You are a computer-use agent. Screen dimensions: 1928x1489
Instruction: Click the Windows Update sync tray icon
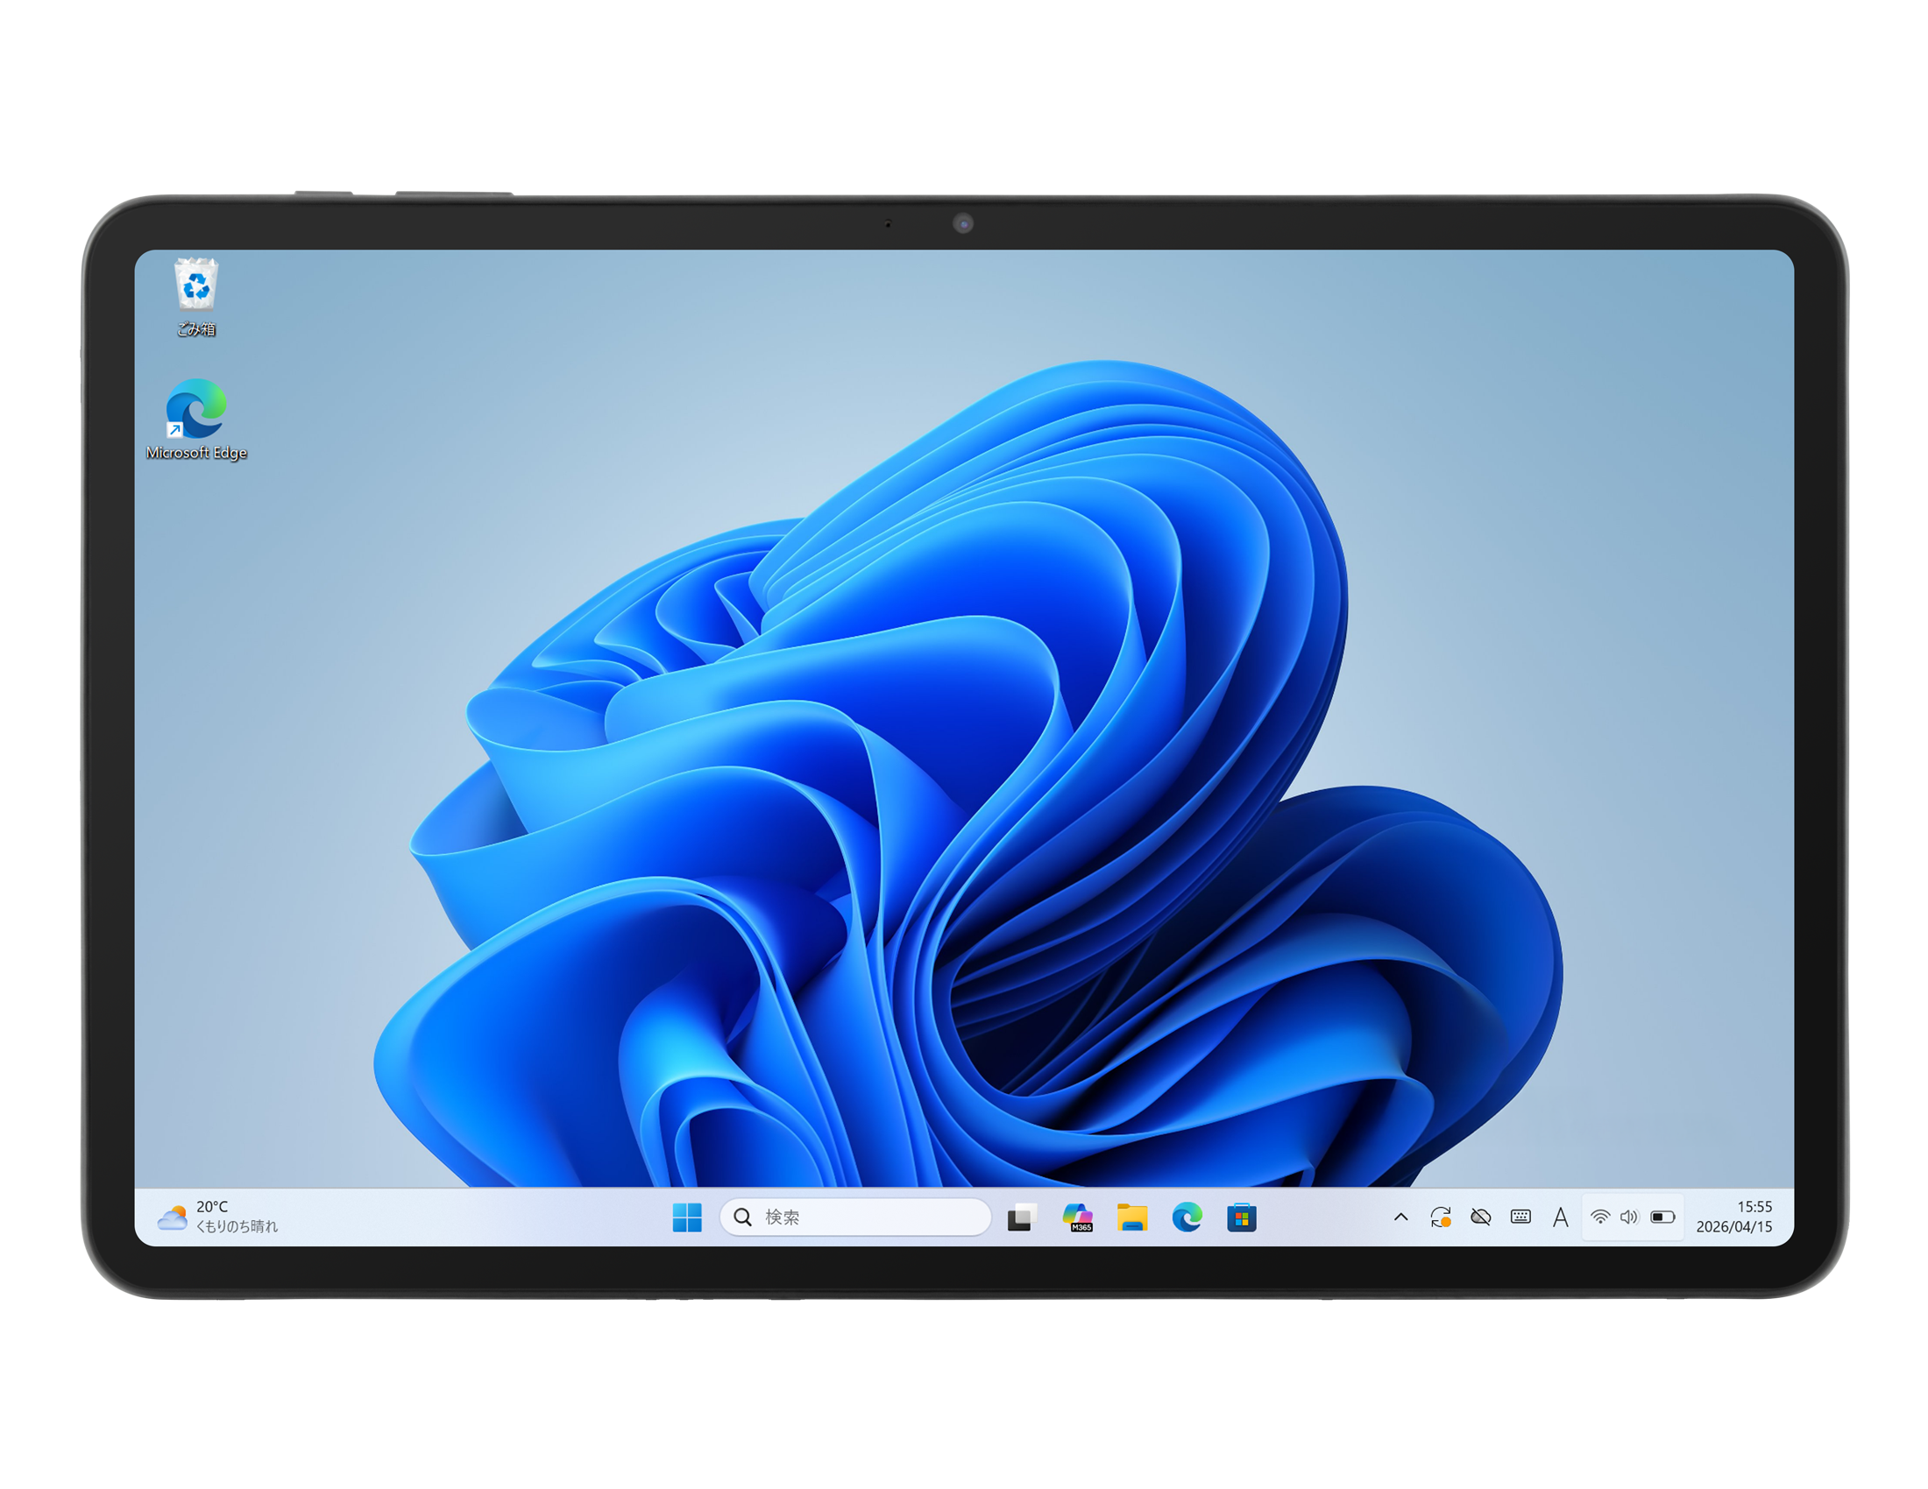tap(1441, 1217)
